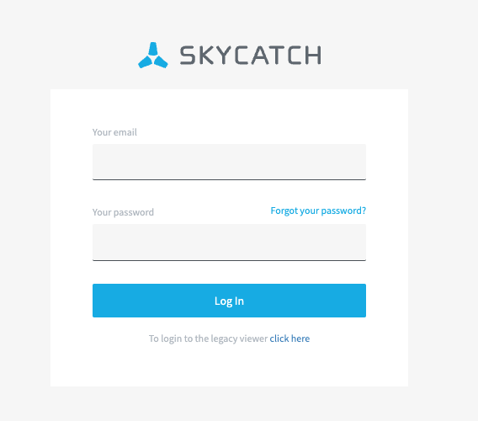Image resolution: width=478 pixels, height=421 pixels.
Task: Click the "To login to the legacy viewer" text
Action: [x=208, y=338]
